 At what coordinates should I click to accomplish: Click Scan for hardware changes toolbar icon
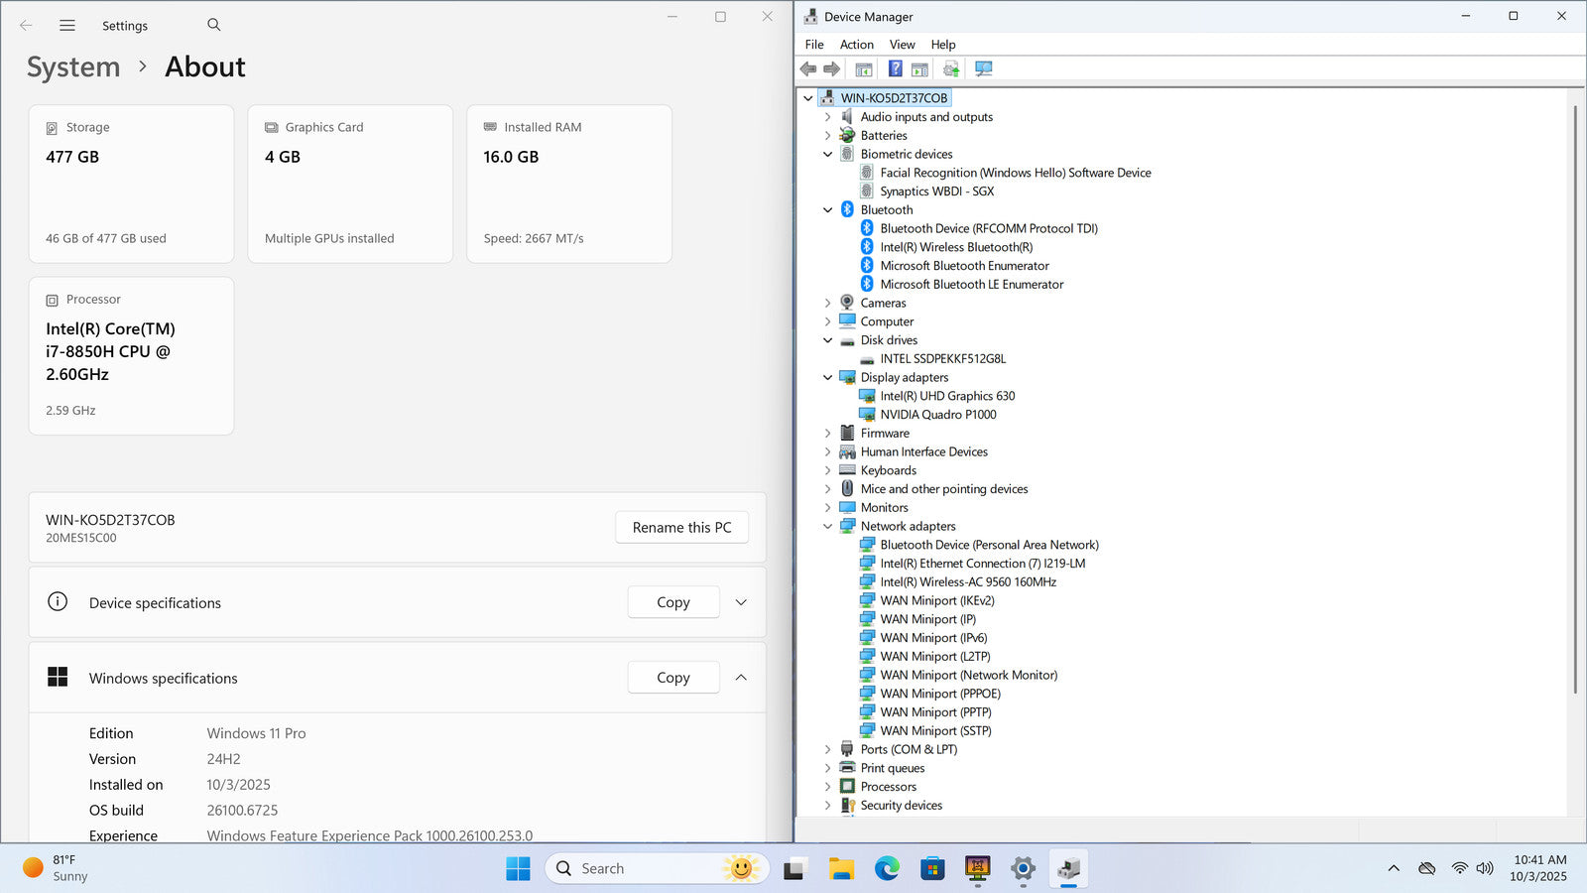pyautogui.click(x=983, y=68)
